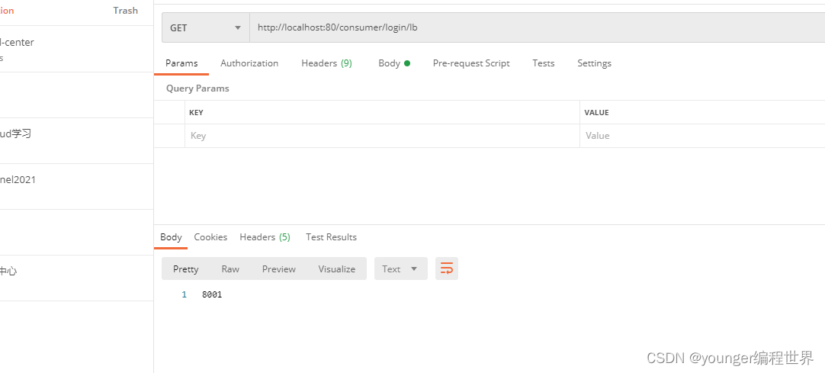The width and height of the screenshot is (825, 373).
Task: Select the Raw view button
Action: coord(230,268)
